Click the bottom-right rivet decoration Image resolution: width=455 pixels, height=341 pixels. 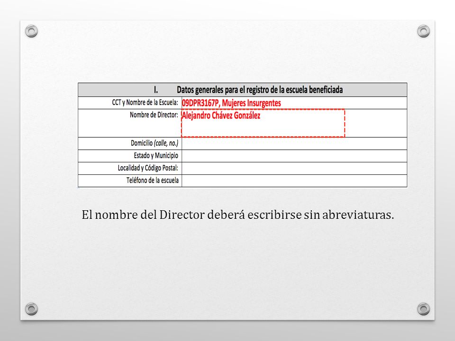(x=423, y=309)
